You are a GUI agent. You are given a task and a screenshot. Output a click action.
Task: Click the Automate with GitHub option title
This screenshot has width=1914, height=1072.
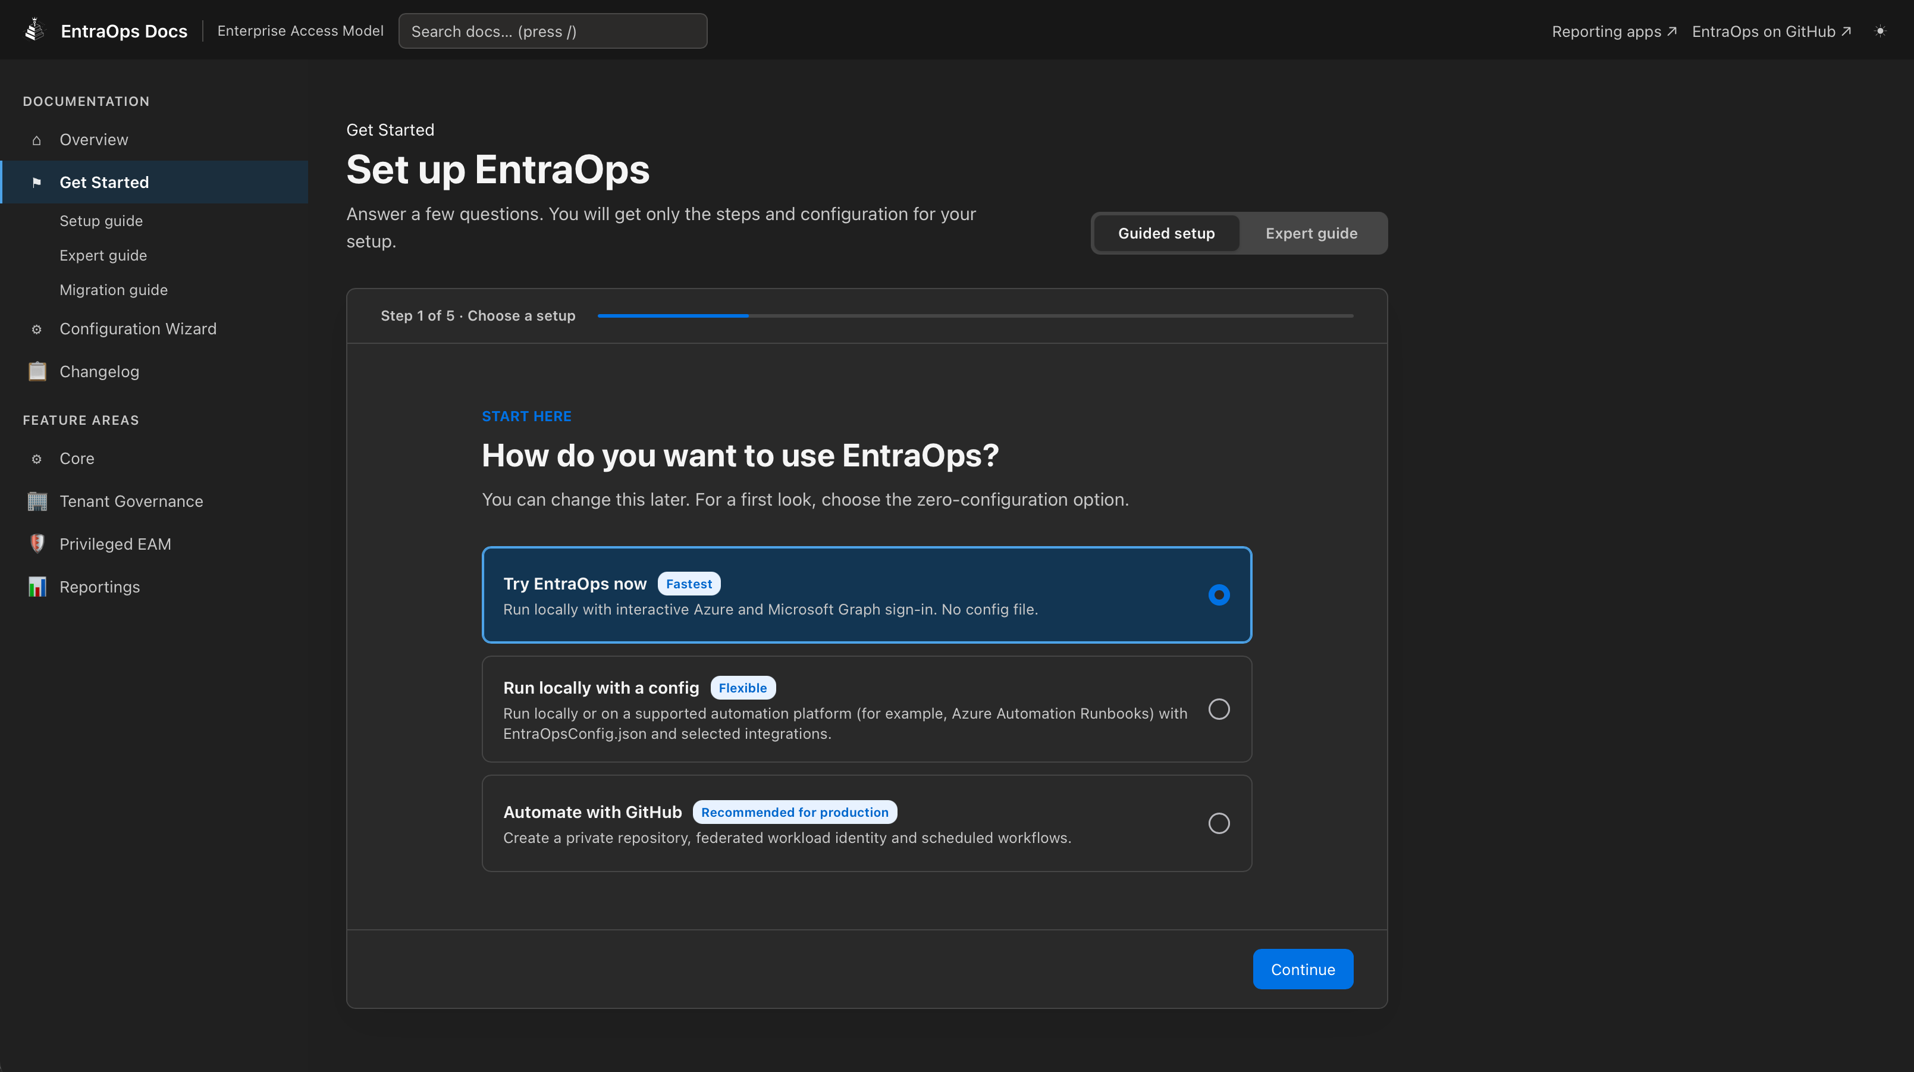click(592, 812)
